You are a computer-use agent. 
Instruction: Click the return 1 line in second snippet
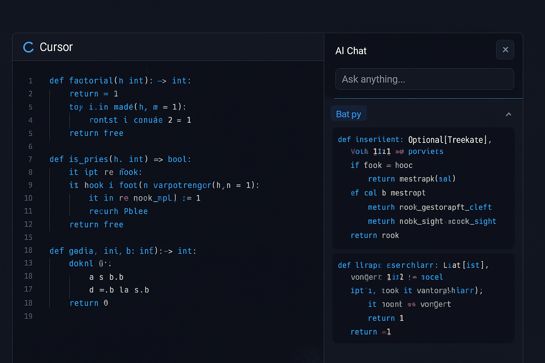point(386,318)
